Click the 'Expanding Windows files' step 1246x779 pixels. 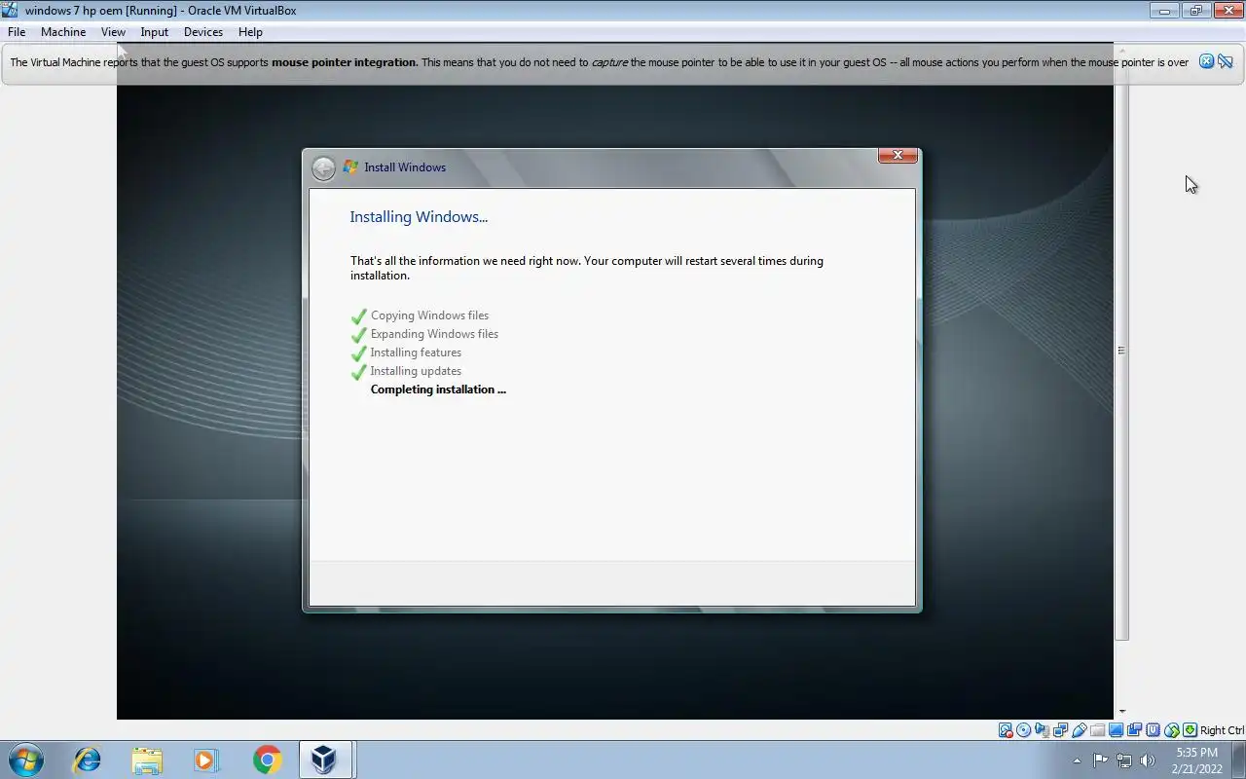pyautogui.click(x=434, y=334)
